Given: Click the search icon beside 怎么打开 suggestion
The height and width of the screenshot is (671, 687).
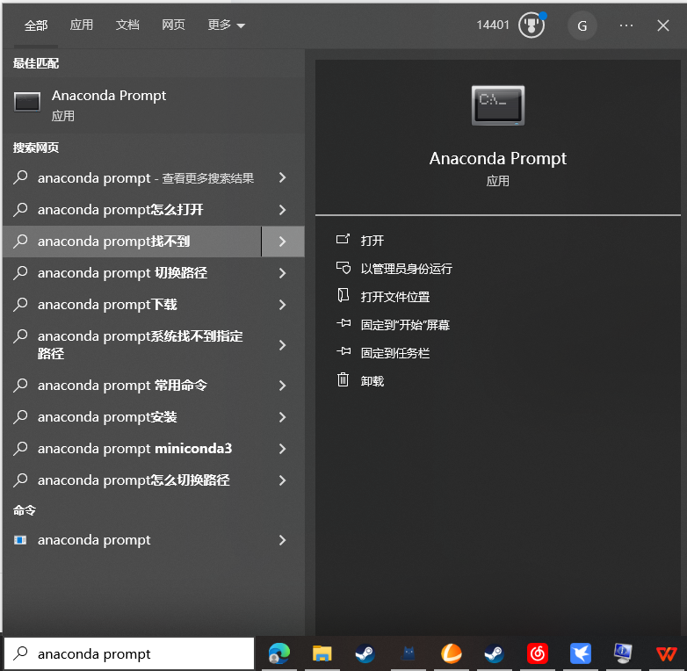Looking at the screenshot, I should [x=20, y=209].
